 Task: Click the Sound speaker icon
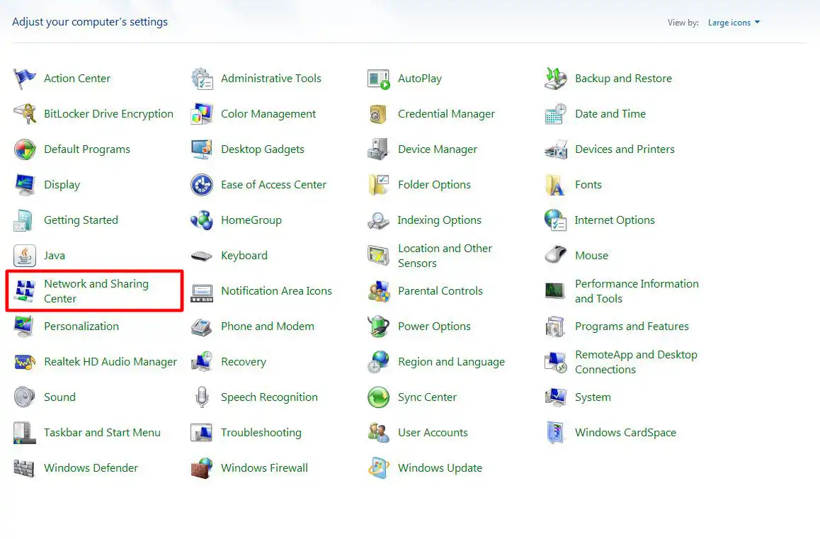25,397
